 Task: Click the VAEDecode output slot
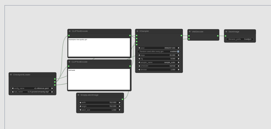(218, 36)
